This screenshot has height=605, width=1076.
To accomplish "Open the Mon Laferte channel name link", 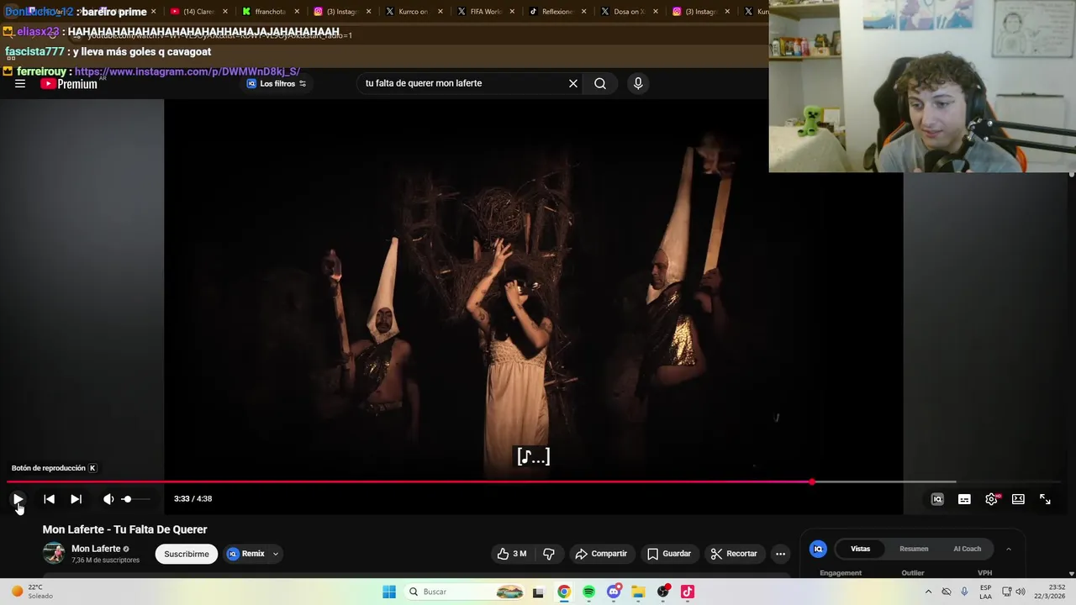I will point(96,549).
